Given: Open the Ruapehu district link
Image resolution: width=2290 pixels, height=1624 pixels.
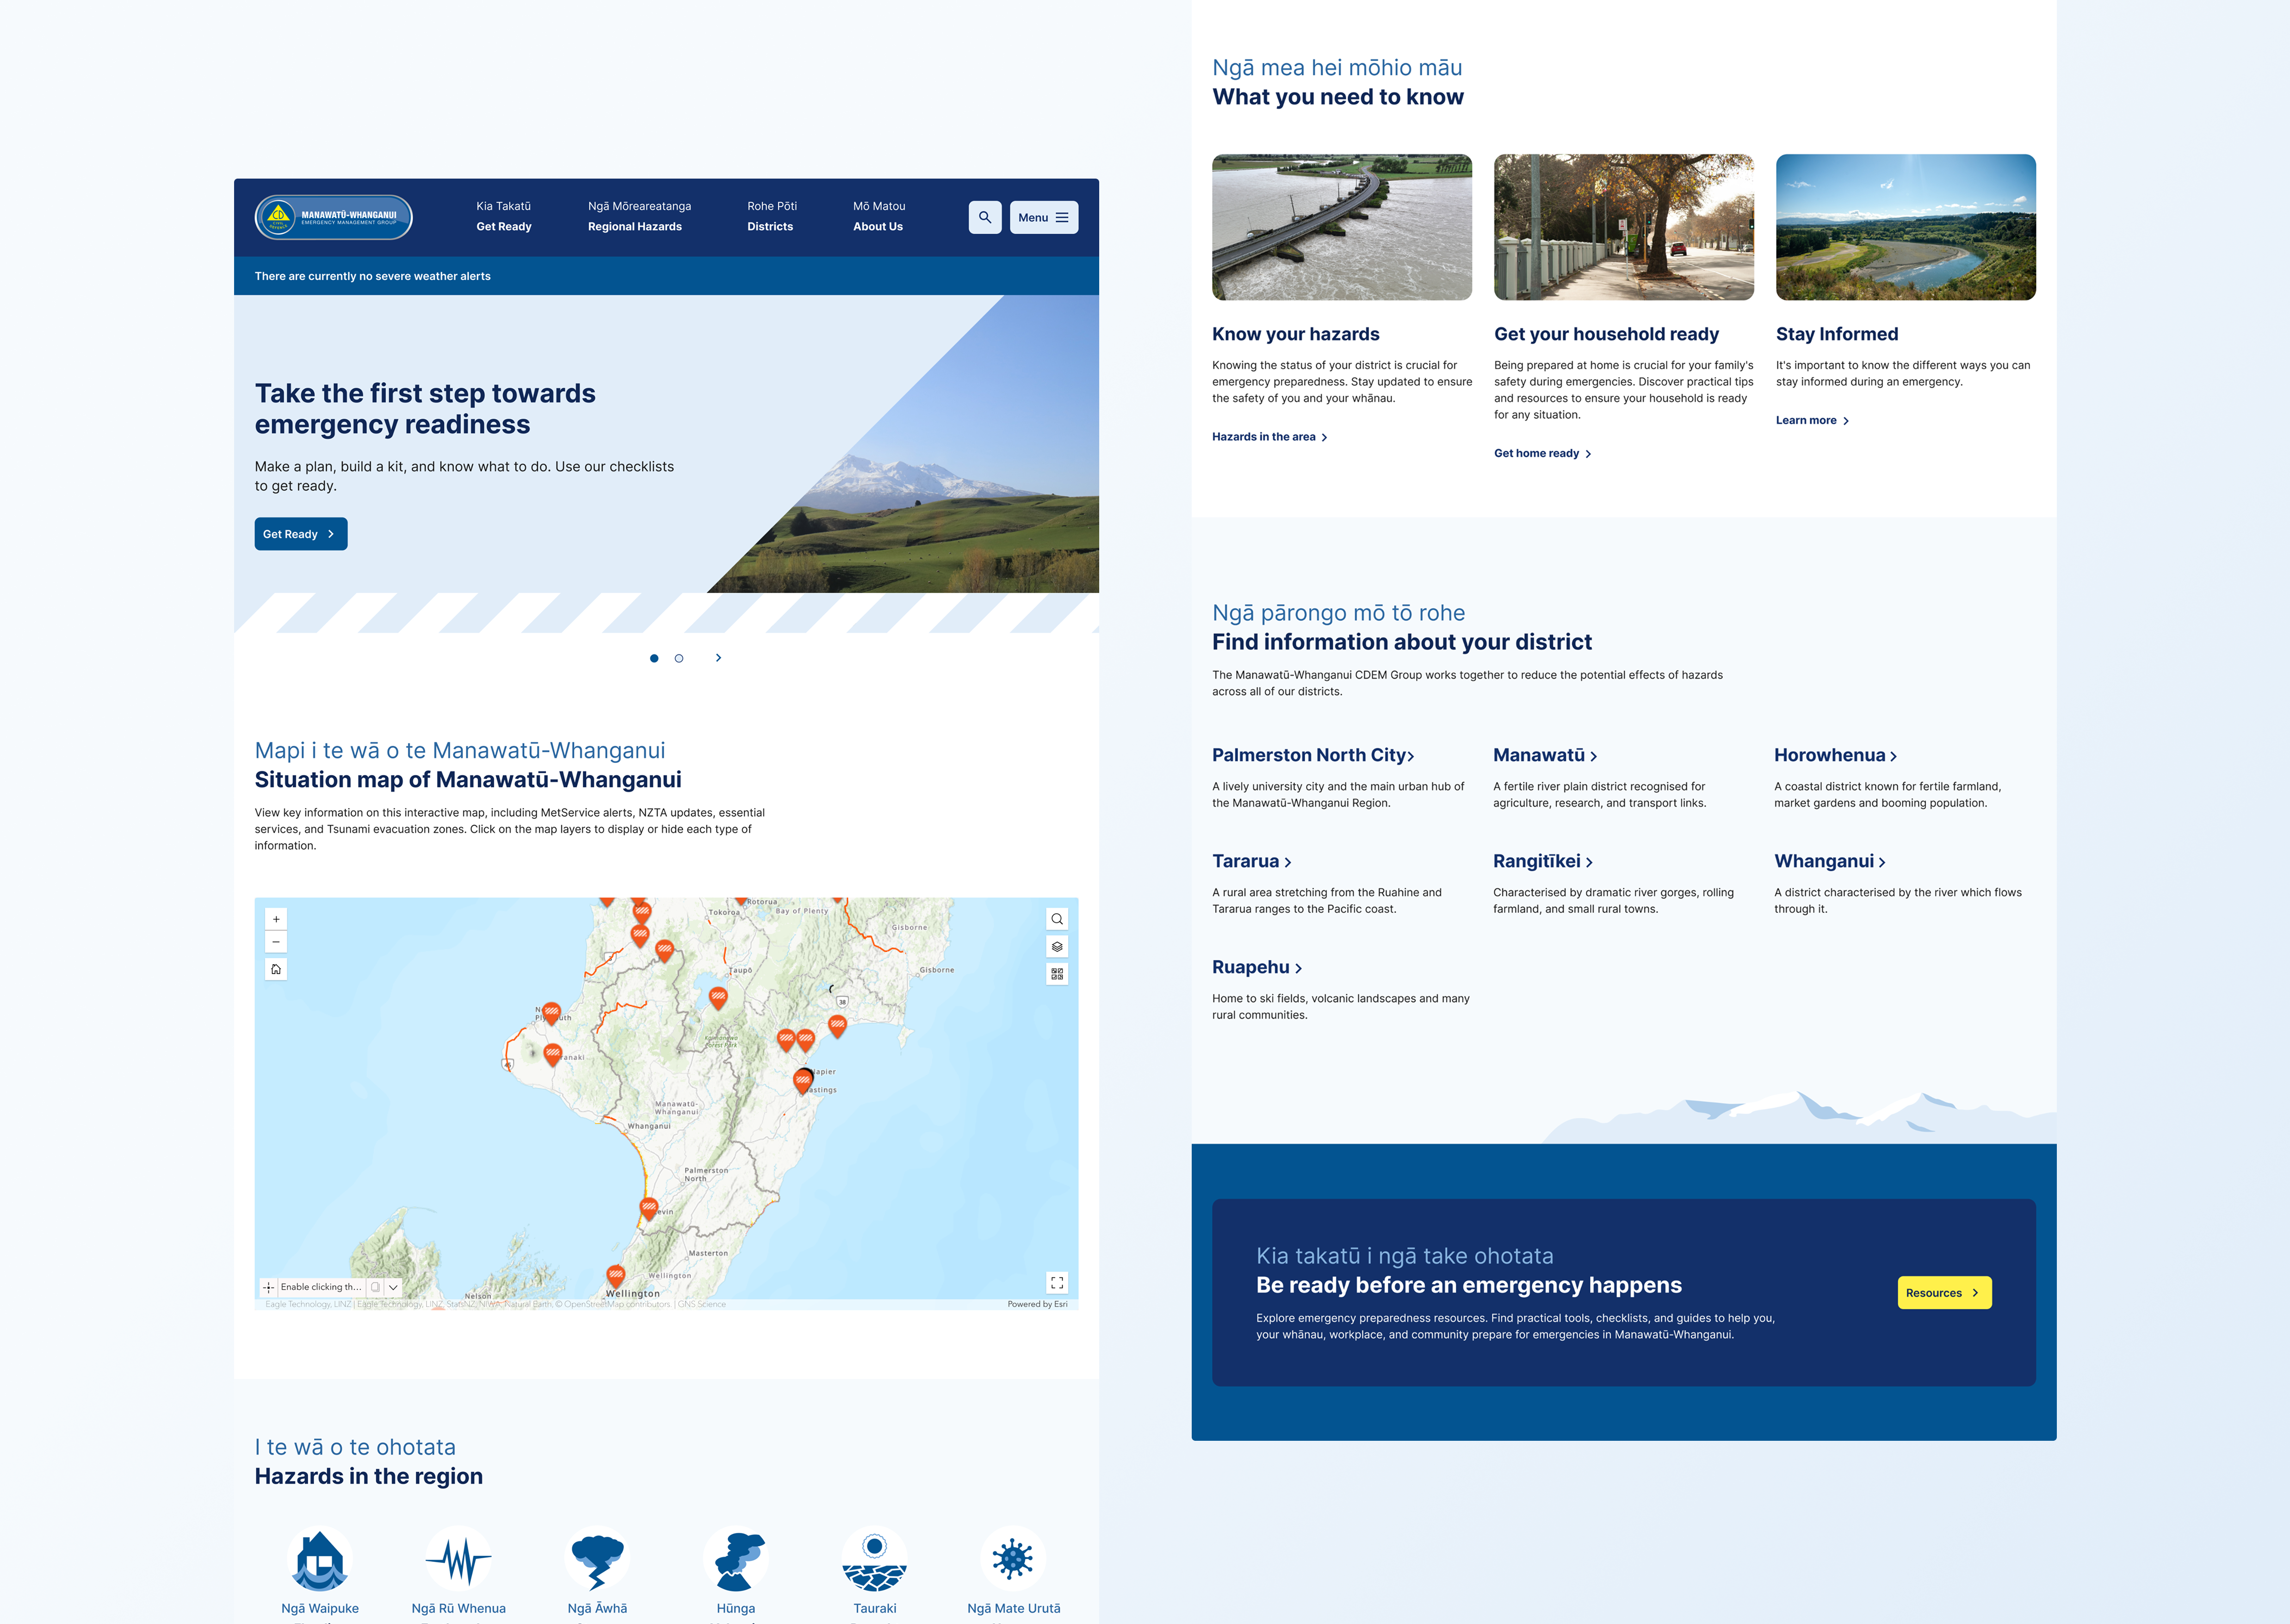Looking at the screenshot, I should 1257,967.
